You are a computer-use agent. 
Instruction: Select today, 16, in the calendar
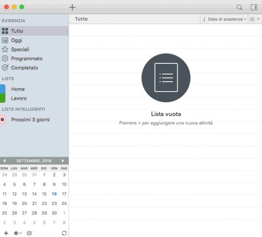pos(54,194)
